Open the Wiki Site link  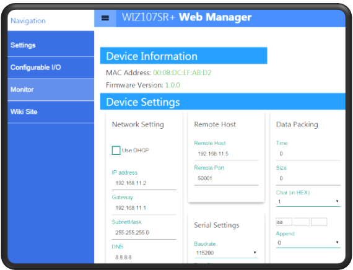(x=51, y=111)
